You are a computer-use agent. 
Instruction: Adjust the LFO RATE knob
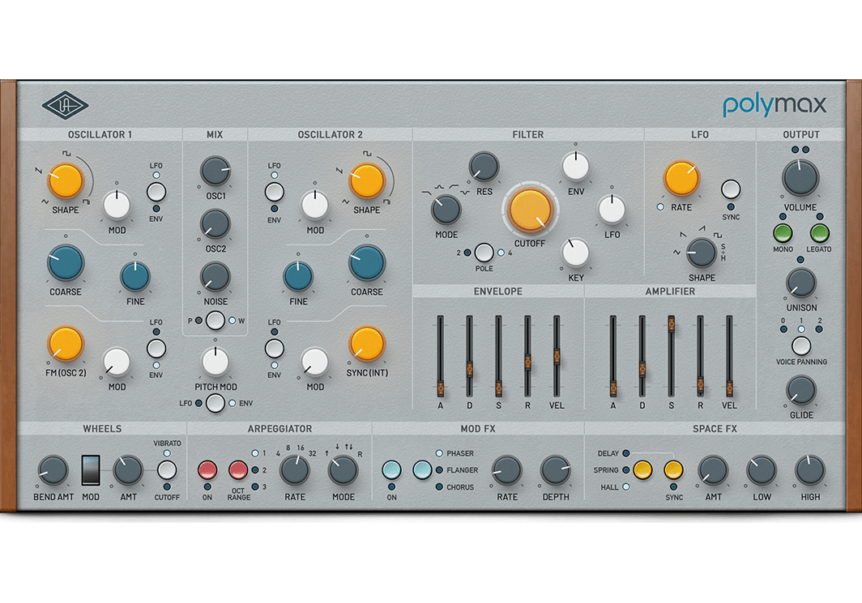click(x=681, y=179)
